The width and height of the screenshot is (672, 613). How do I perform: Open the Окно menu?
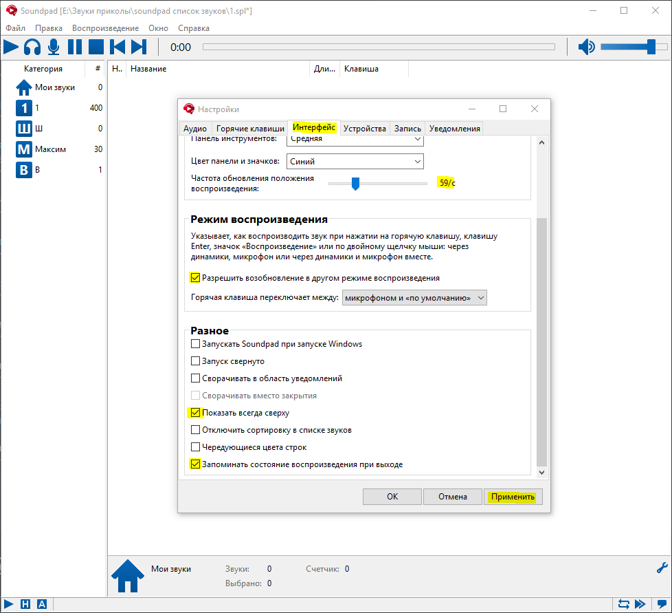coord(159,28)
